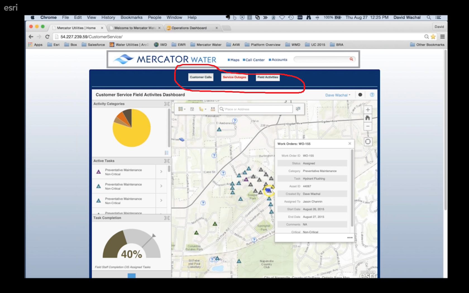Zoom out on the map

(368, 126)
